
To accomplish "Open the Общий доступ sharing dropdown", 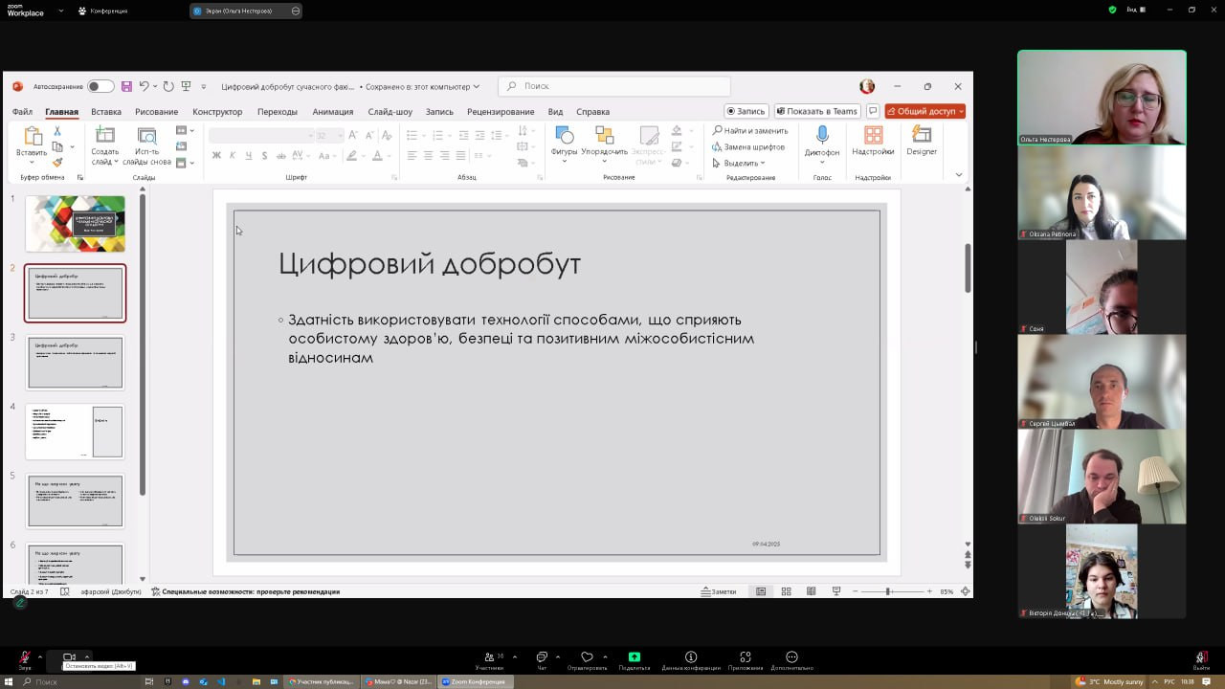I will point(924,111).
